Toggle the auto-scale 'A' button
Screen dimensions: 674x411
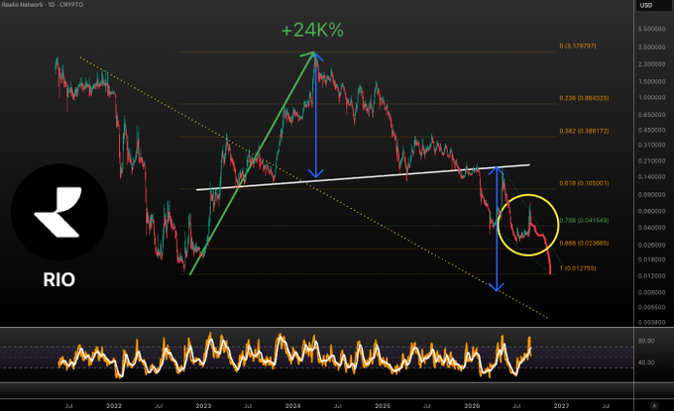(654, 405)
